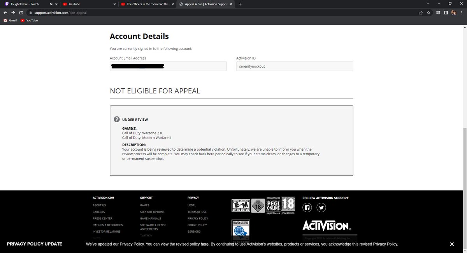This screenshot has width=467, height=253.
Task: Open the ESRB.ORG link
Action: click(194, 232)
